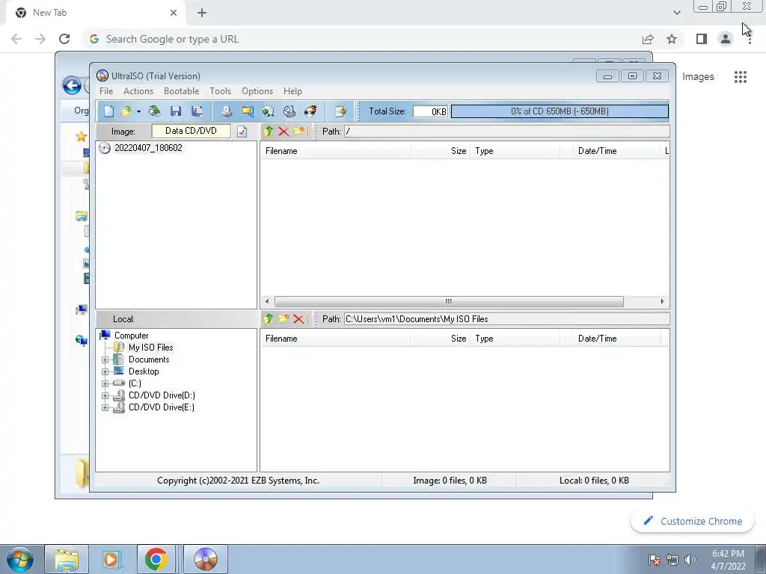
Task: Click the 'Image: 0 files, 0 KB' status text
Action: click(x=450, y=481)
